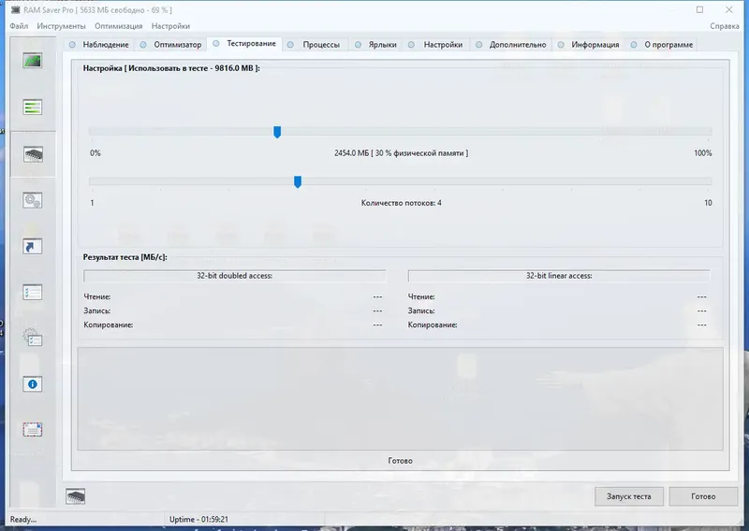
Task: Open the Файл menu
Action: tap(19, 26)
